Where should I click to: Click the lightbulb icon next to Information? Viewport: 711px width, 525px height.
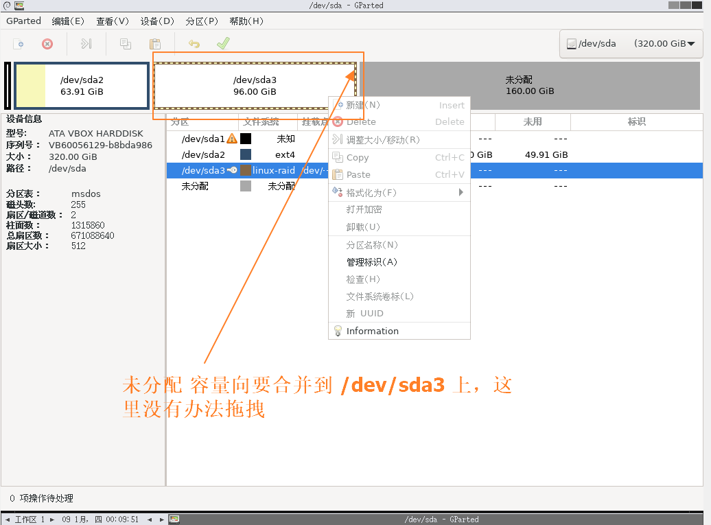coord(338,331)
